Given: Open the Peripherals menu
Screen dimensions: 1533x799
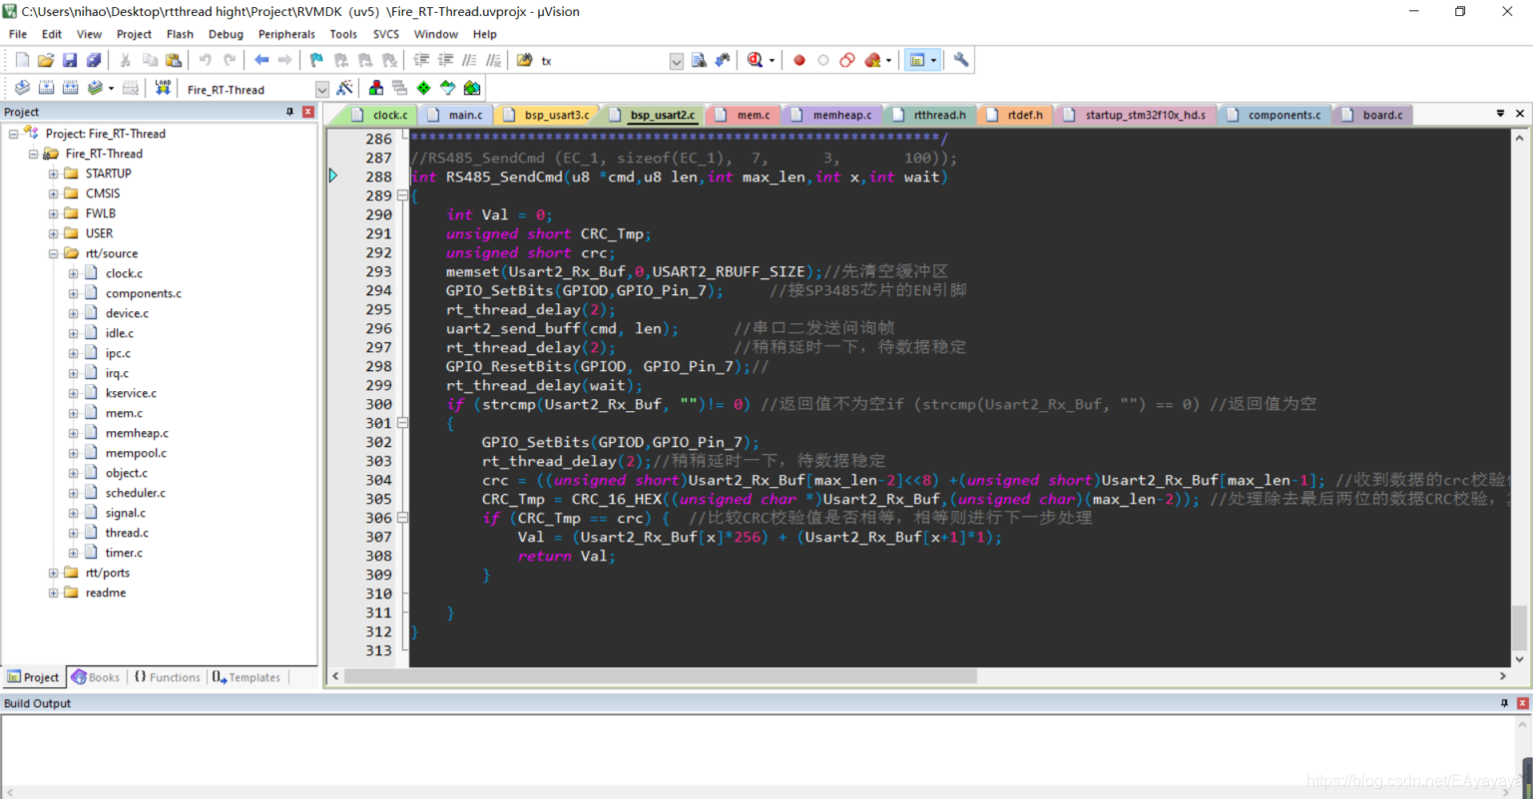Looking at the screenshot, I should [x=286, y=34].
